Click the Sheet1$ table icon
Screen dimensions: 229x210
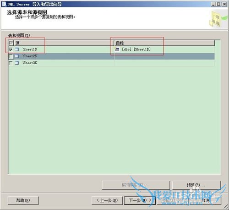17,50
